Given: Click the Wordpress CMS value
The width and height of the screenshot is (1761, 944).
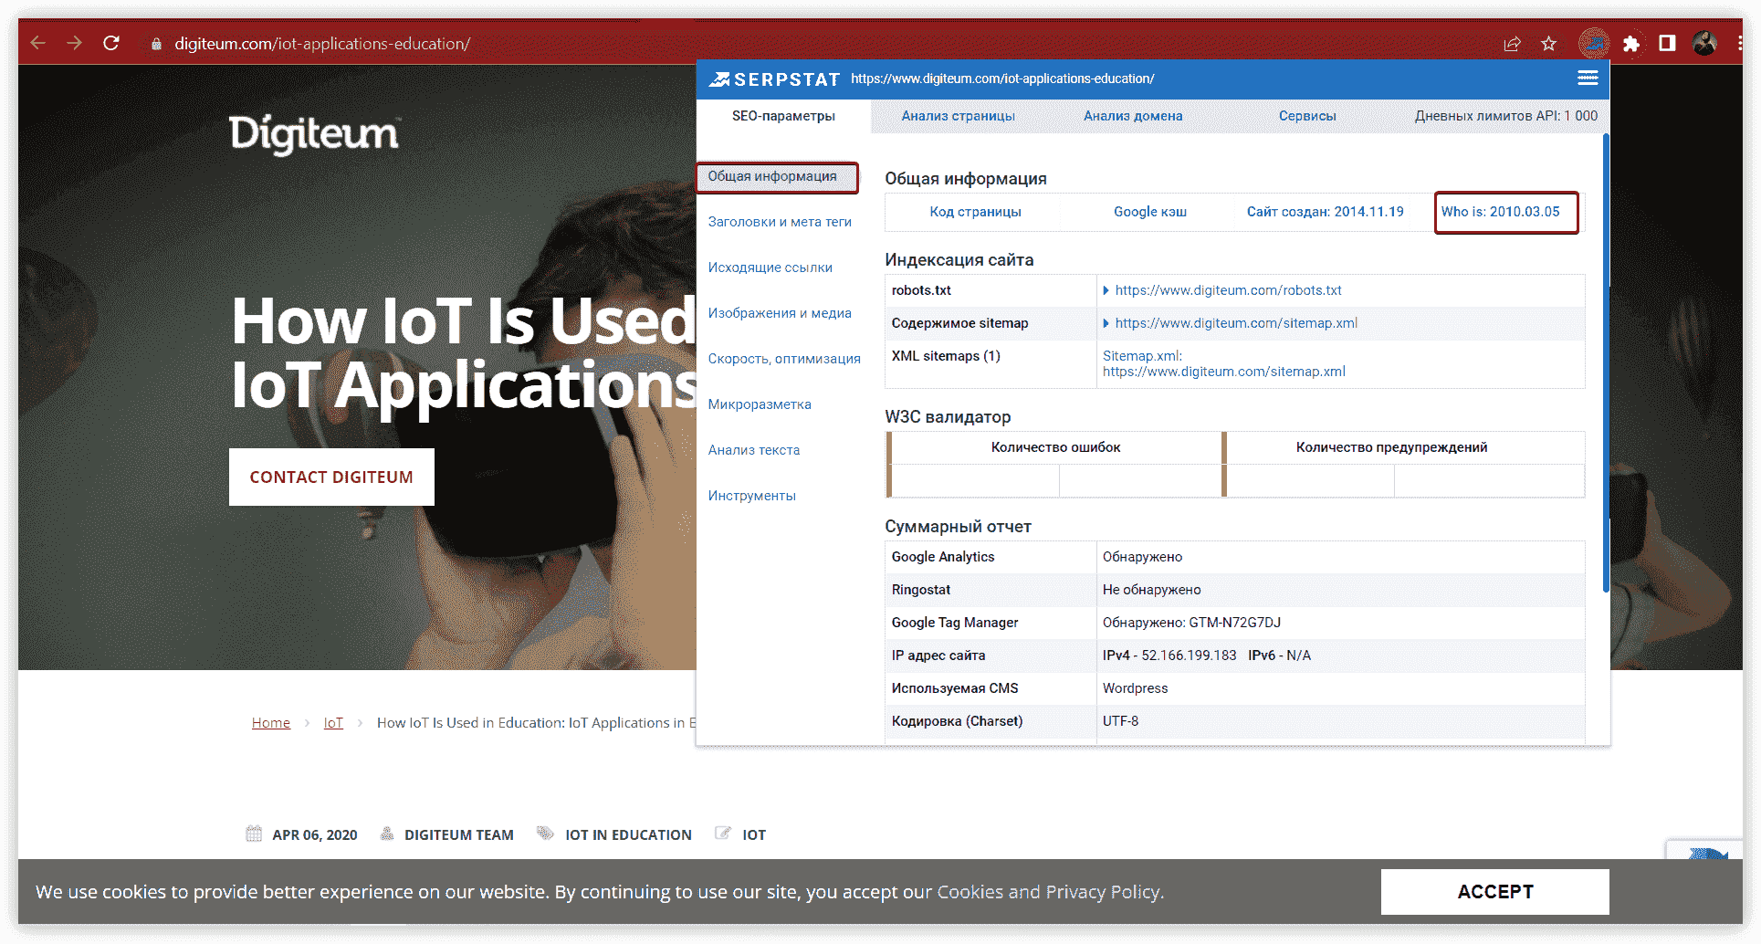Looking at the screenshot, I should click(x=1135, y=688).
